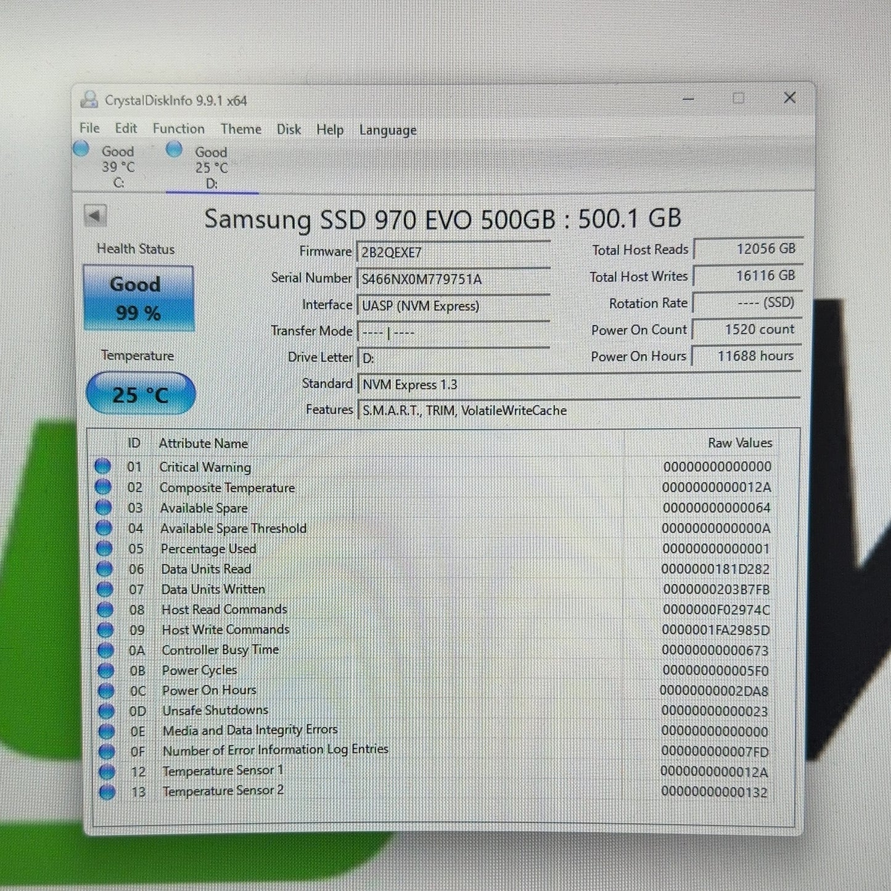Click the Drive Letter field D:

[x=453, y=358]
